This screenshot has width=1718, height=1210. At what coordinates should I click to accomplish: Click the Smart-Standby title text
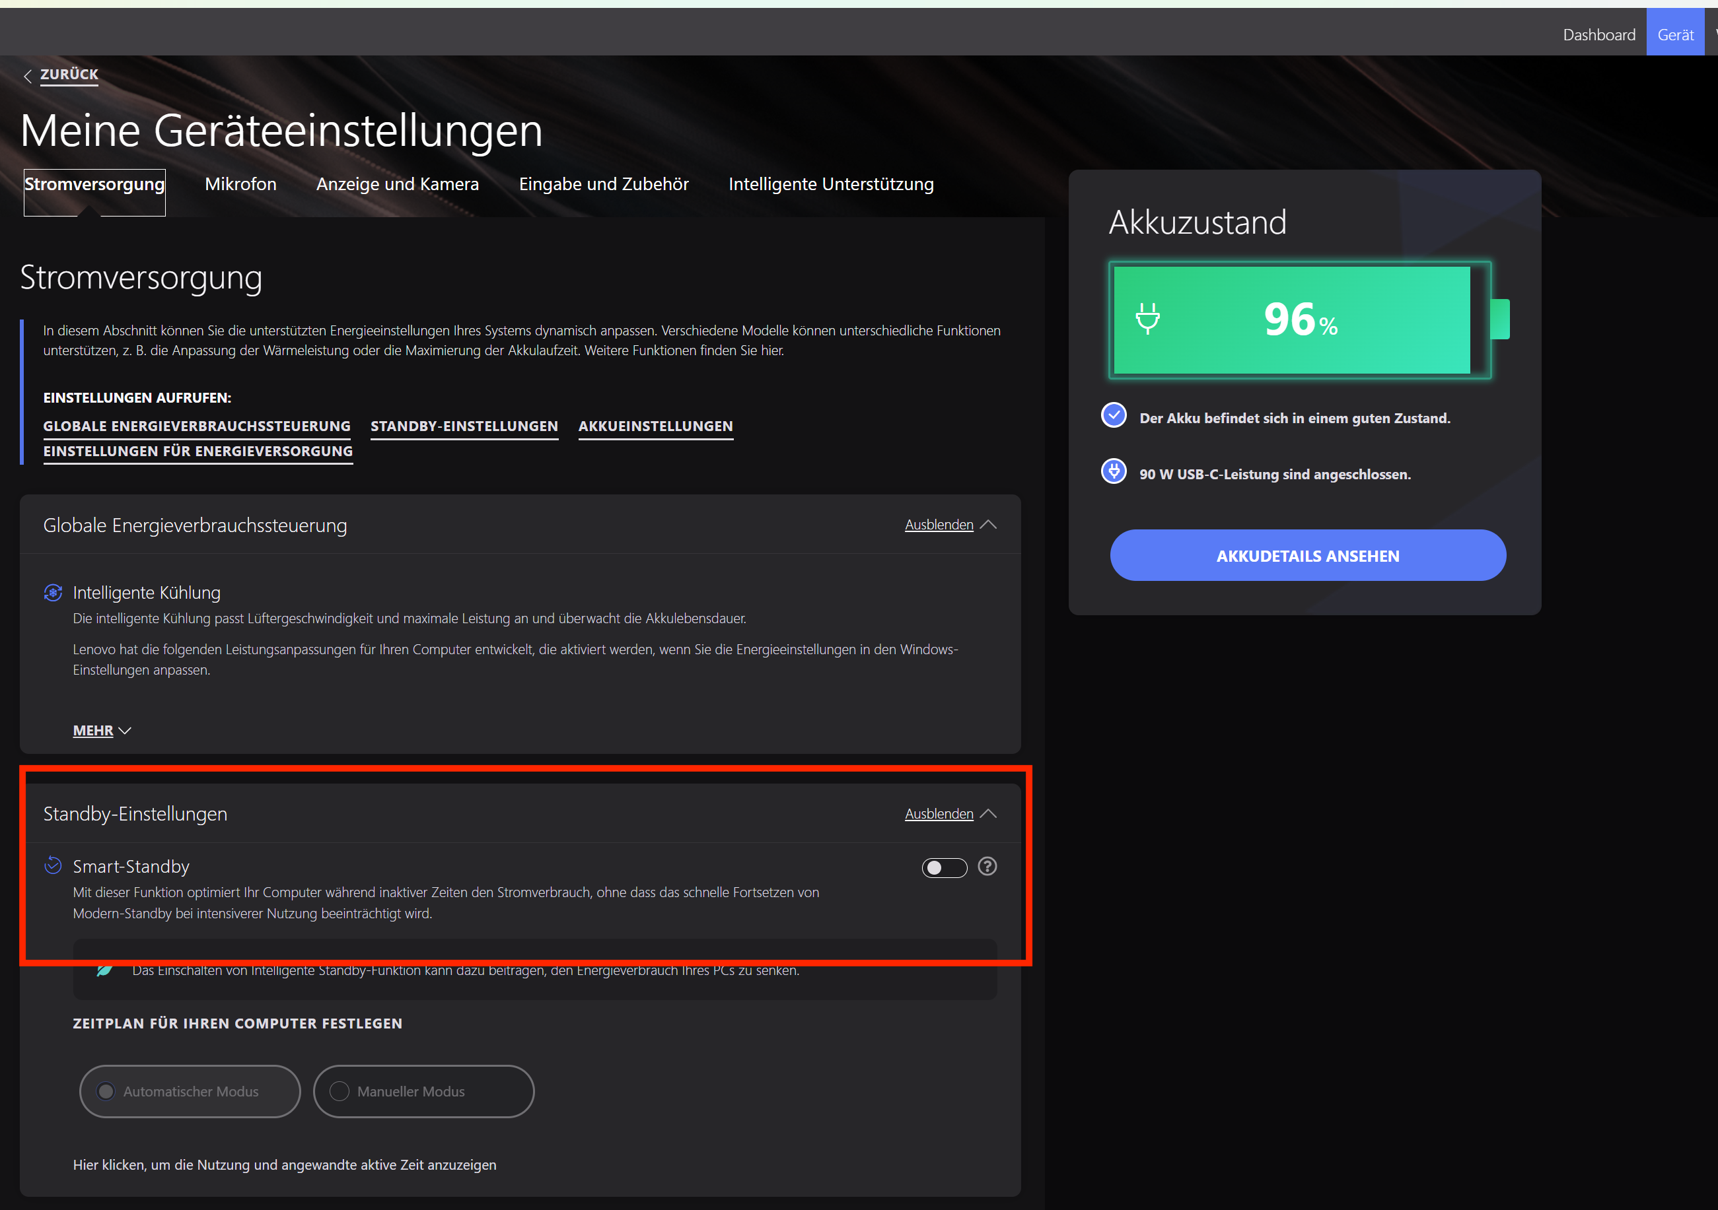pos(131,866)
